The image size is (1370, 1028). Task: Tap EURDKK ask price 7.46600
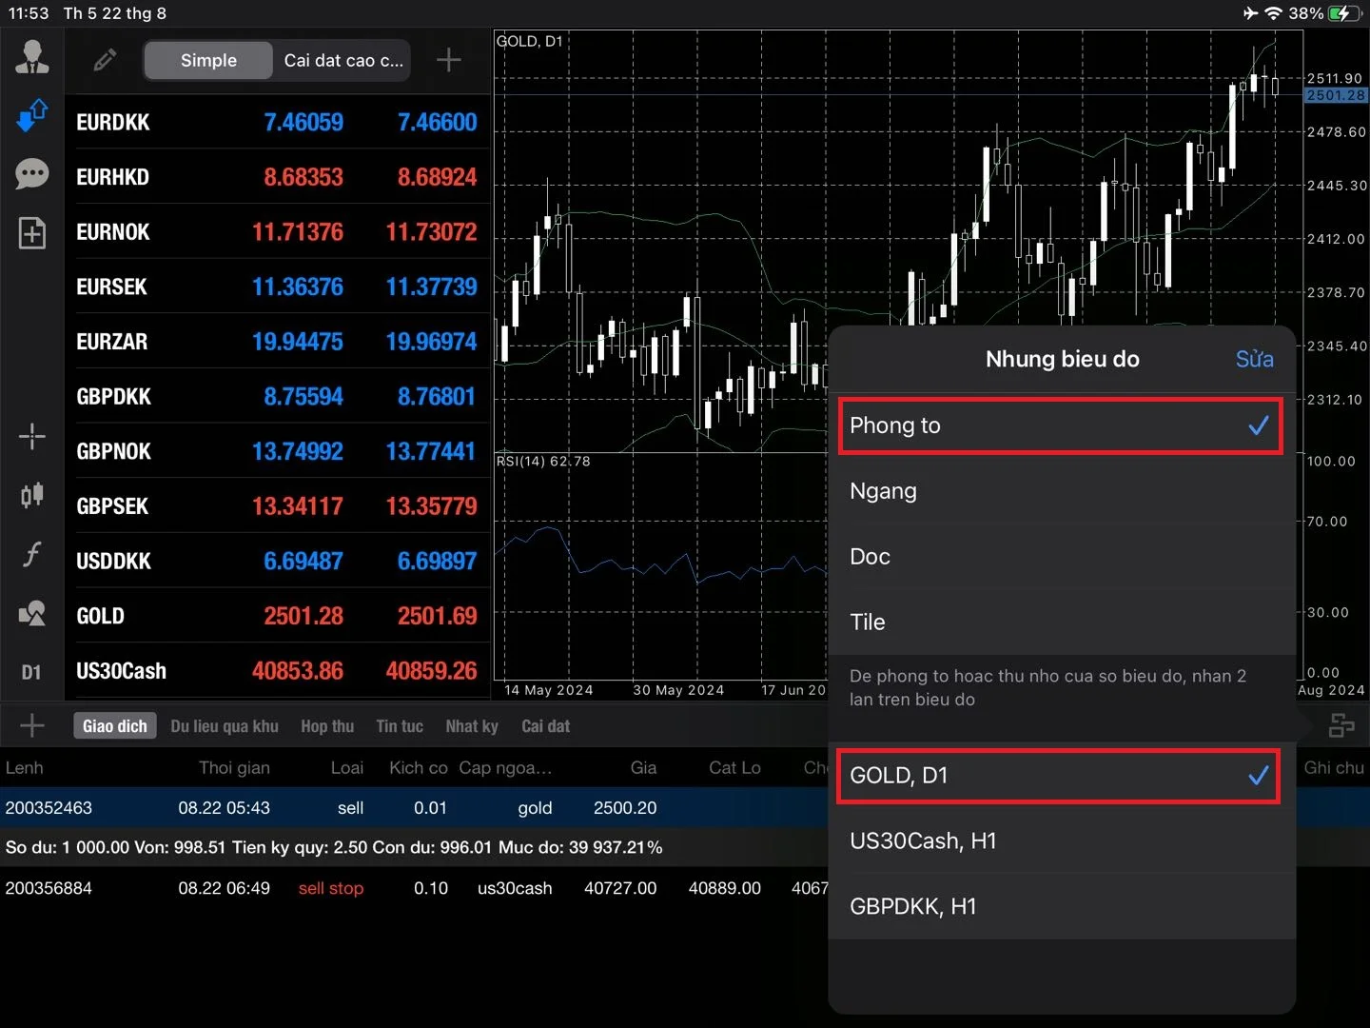tap(437, 122)
